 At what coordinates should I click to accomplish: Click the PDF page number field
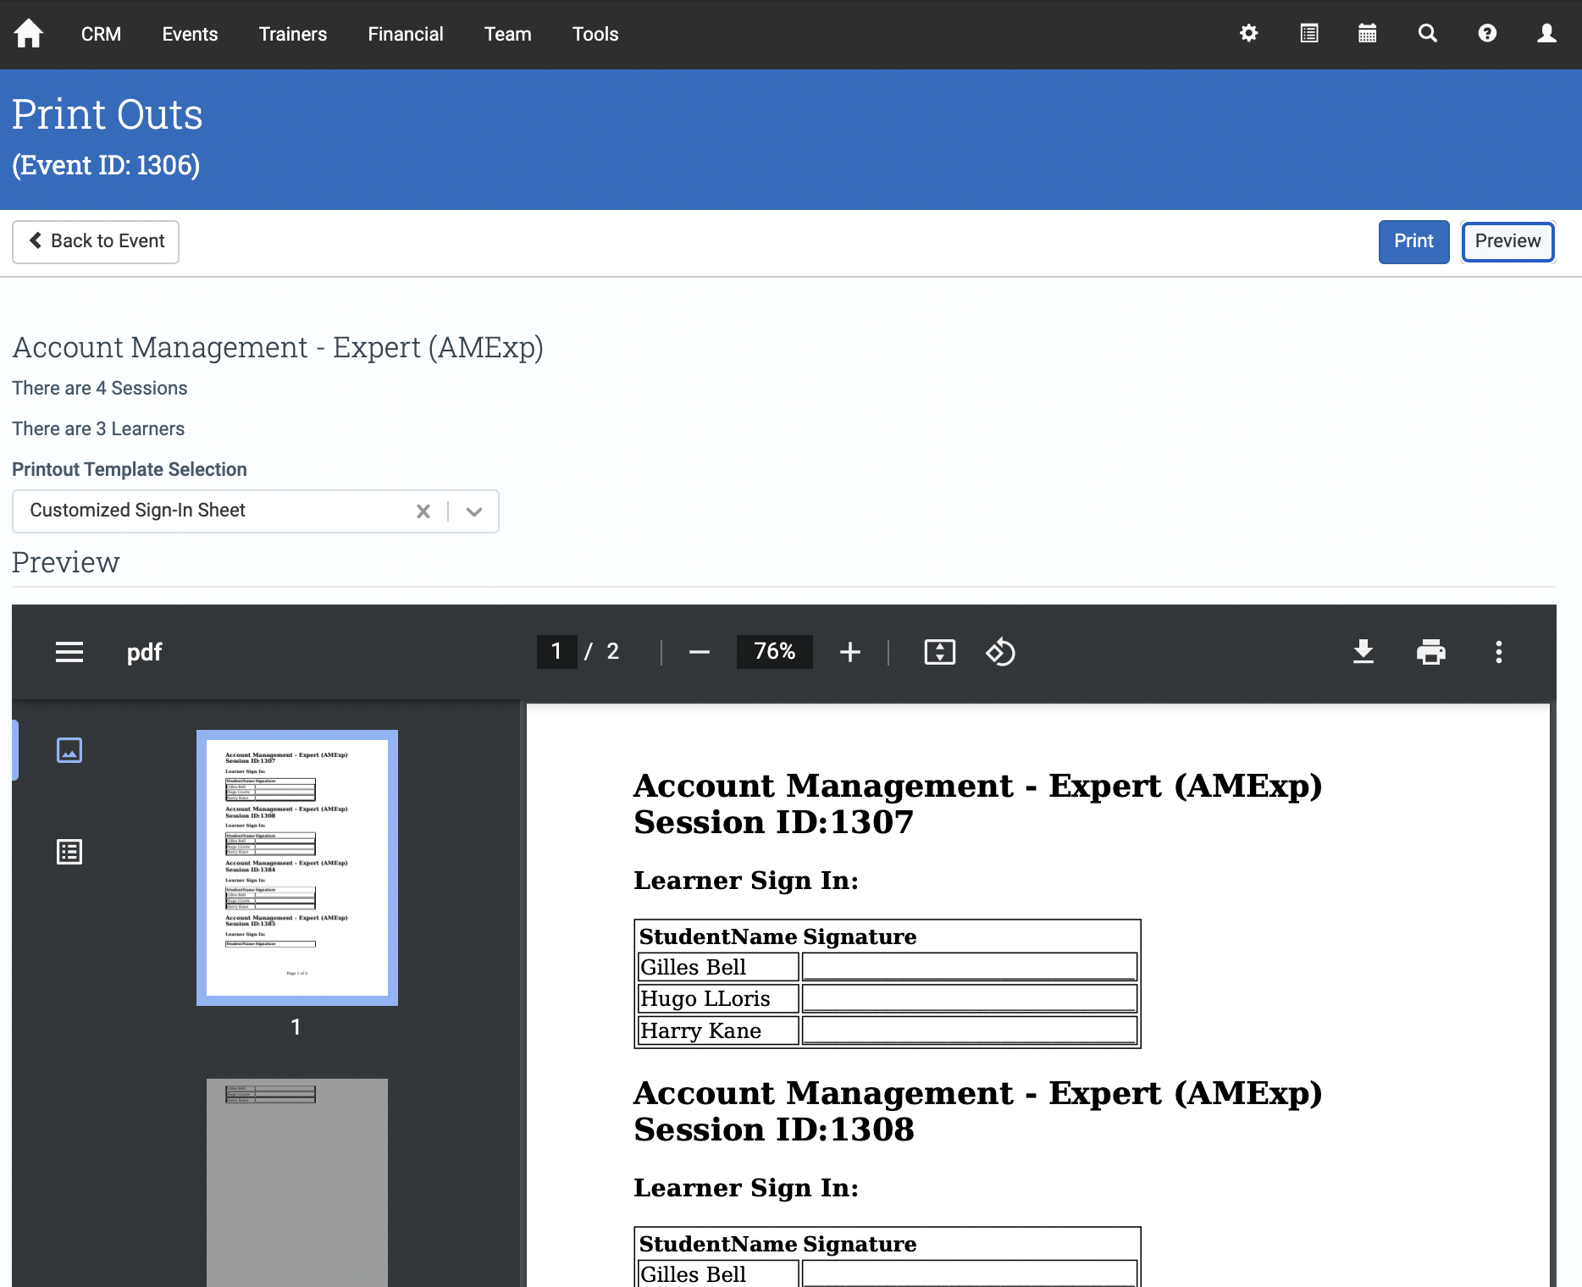557,652
